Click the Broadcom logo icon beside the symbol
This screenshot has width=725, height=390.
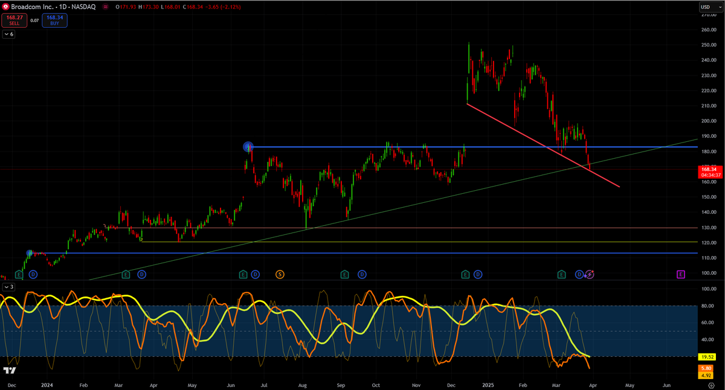click(x=5, y=6)
